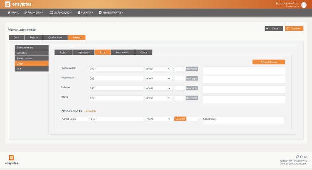Click the Prefeitura value field
The image size is (312, 170).
pyautogui.click(x=116, y=88)
